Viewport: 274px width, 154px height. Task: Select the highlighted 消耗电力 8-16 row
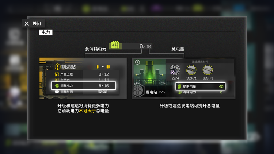click(83, 86)
